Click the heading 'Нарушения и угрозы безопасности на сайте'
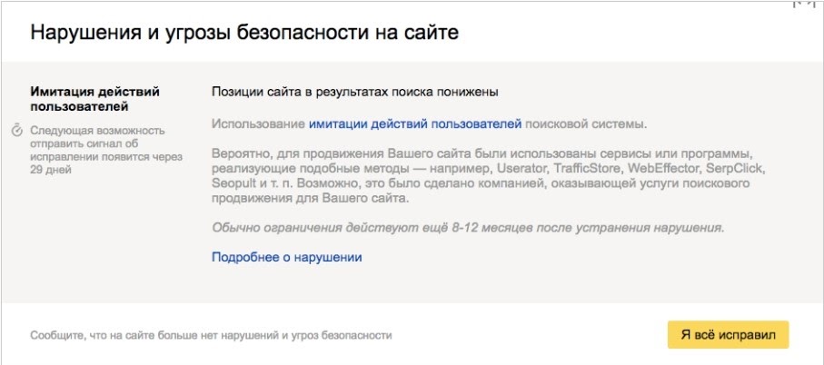This screenshot has width=824, height=365. coord(244,34)
